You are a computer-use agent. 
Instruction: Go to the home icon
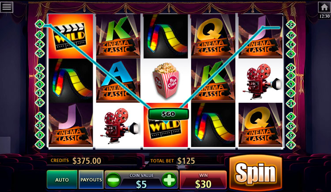324,8
